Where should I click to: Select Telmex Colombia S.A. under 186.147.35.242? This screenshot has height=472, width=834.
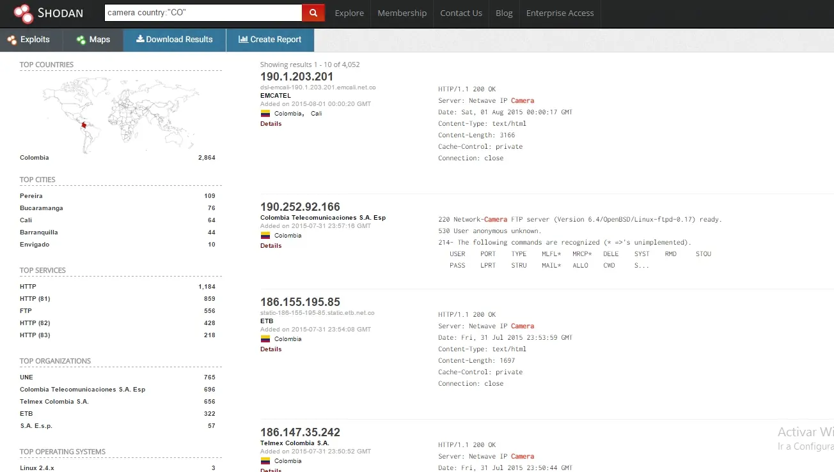point(295,443)
